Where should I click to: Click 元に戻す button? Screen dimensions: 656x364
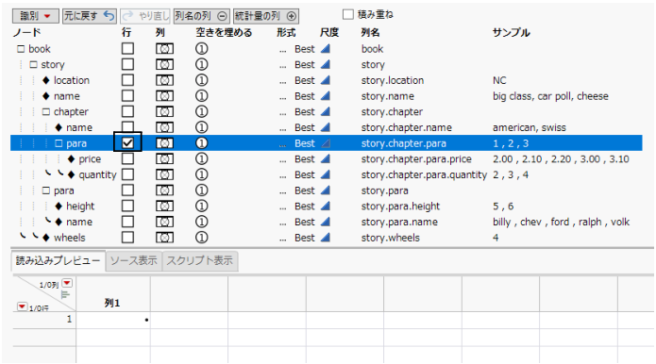click(x=89, y=16)
